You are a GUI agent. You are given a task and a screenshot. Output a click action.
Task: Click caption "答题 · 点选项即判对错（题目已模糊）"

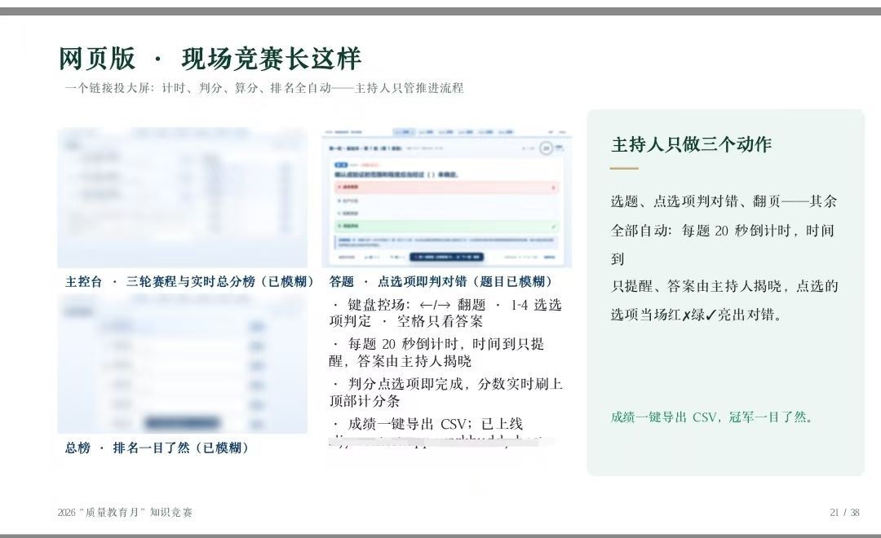(441, 281)
